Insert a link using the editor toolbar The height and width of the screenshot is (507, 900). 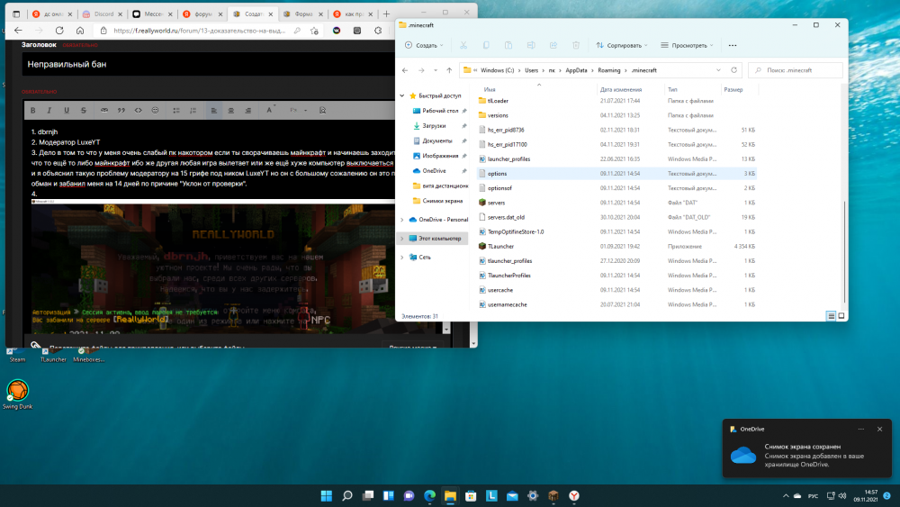click(x=104, y=110)
